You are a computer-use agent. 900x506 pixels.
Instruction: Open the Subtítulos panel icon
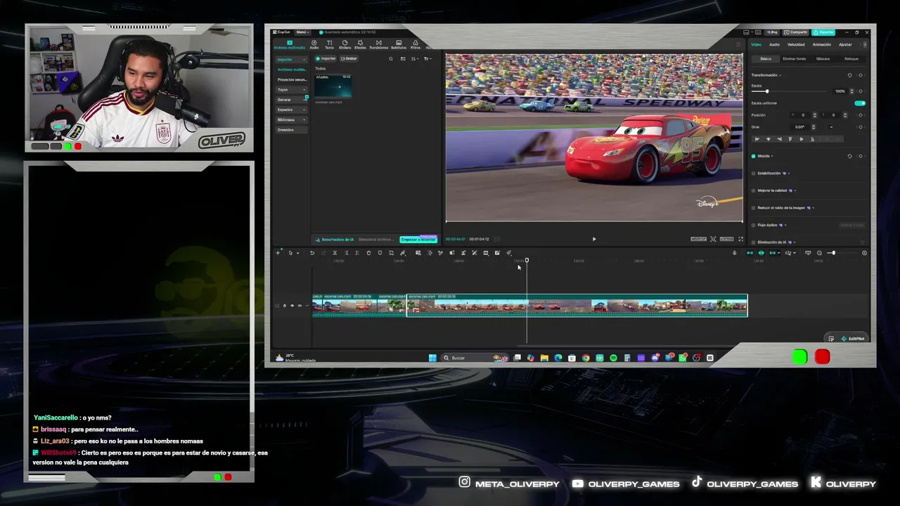pos(399,44)
